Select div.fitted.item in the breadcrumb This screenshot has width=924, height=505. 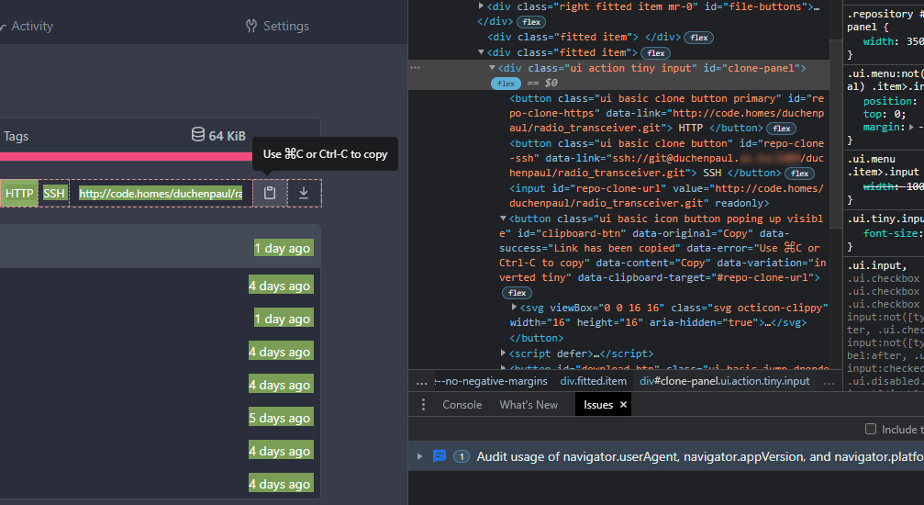(x=593, y=381)
